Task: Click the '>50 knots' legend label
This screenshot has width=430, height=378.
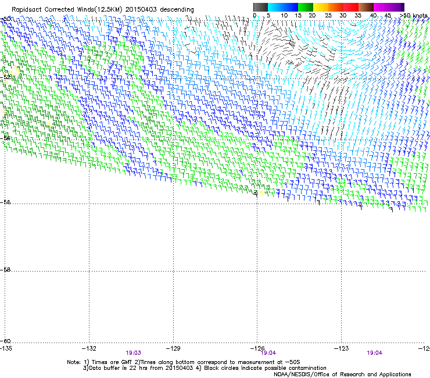Action: [414, 16]
